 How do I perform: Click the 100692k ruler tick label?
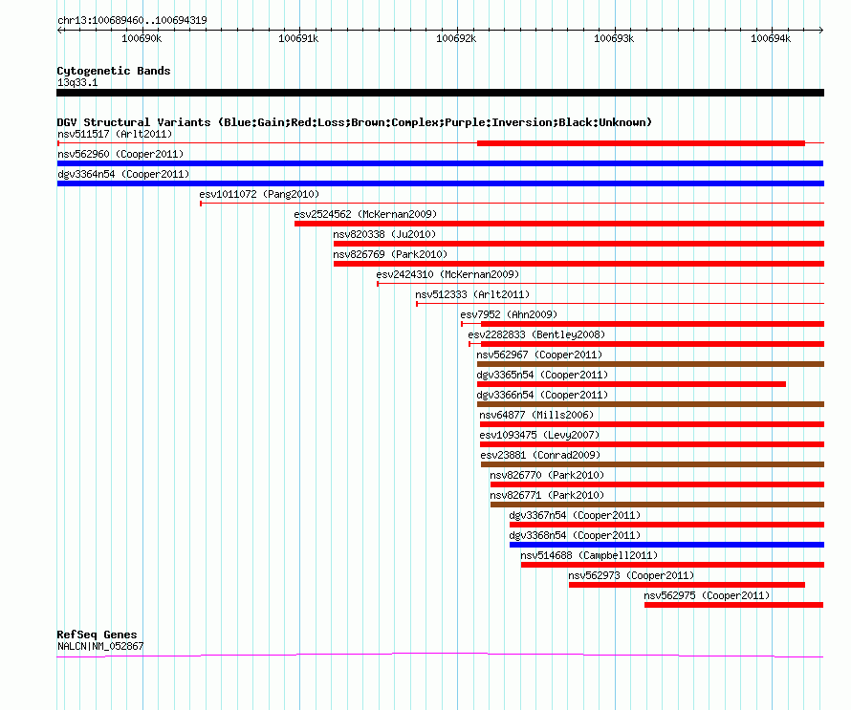[x=456, y=38]
